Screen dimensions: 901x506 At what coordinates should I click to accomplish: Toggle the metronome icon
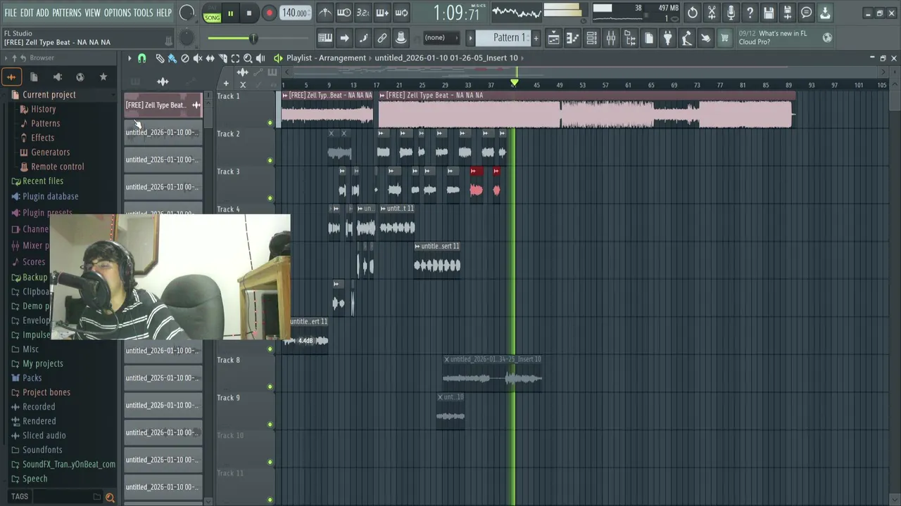pos(325,13)
